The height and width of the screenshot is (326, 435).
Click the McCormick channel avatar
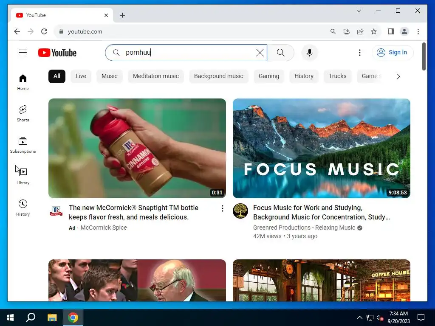coord(56,211)
